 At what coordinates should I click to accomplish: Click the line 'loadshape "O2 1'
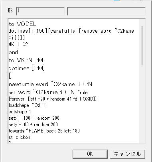coord(27,105)
